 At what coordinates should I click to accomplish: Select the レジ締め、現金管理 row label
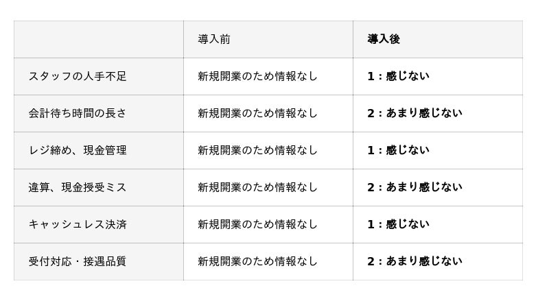click(x=78, y=150)
